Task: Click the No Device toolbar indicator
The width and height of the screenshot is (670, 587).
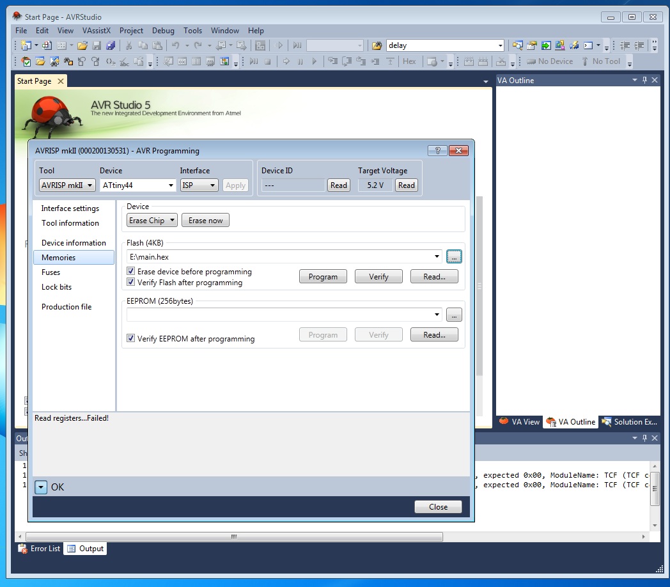Action: (x=550, y=61)
